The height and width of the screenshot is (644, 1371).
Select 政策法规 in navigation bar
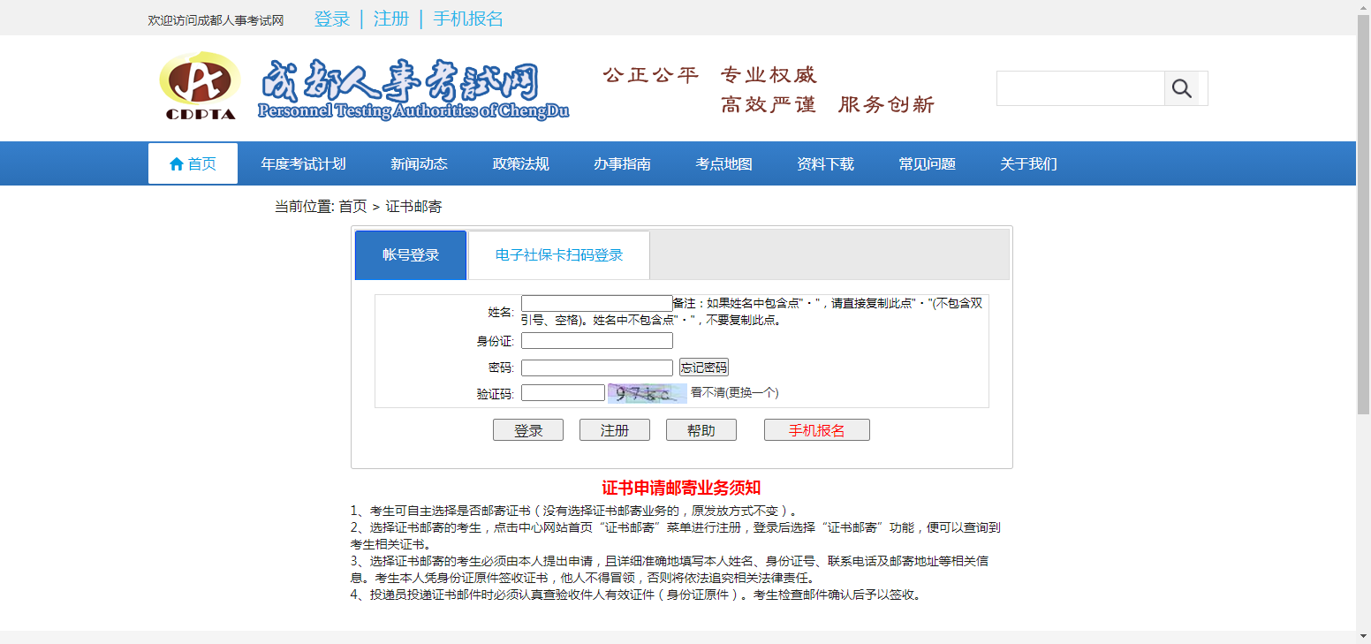pyautogui.click(x=520, y=163)
